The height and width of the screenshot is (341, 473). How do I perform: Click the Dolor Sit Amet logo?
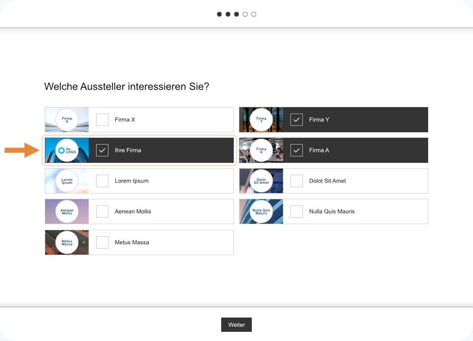(261, 181)
